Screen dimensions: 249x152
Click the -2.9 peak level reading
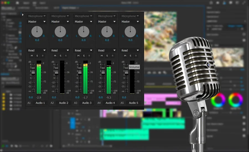tap(38, 98)
